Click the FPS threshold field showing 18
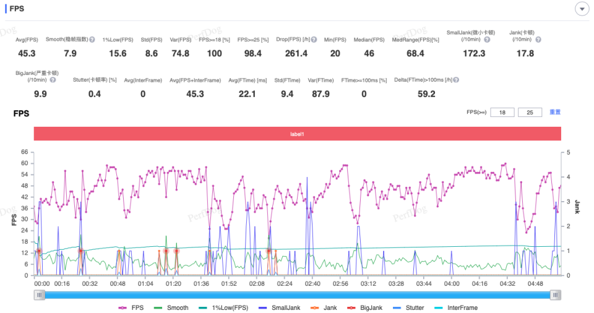The height and width of the screenshot is (313, 594). coord(502,113)
